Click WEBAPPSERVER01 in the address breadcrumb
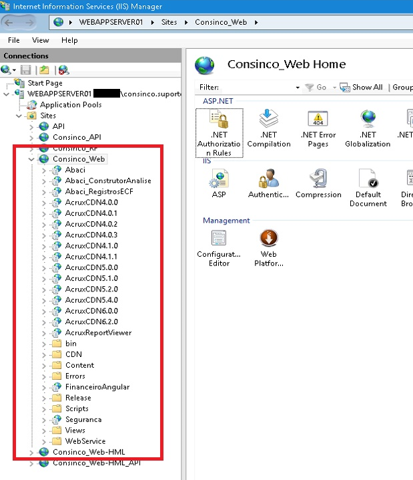The height and width of the screenshot is (480, 413). point(111,22)
